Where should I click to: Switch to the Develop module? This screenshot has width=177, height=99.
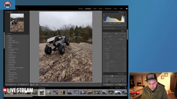[x=88, y=9]
